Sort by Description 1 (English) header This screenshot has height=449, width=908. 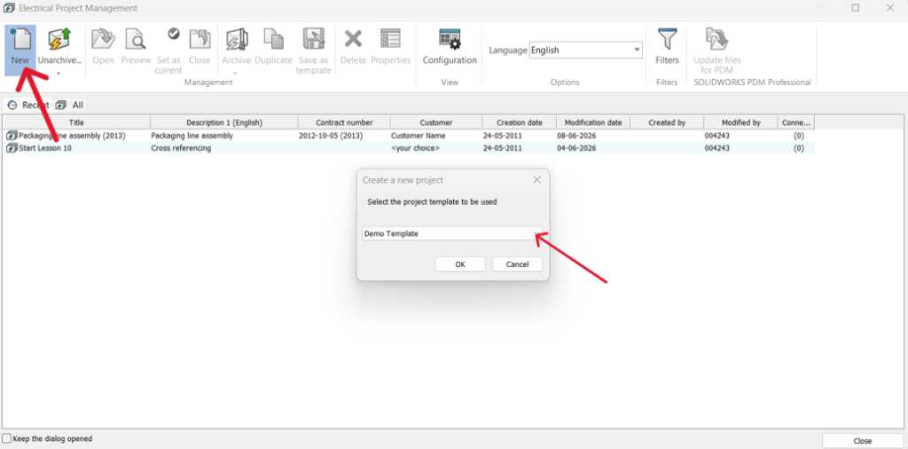[x=224, y=122]
